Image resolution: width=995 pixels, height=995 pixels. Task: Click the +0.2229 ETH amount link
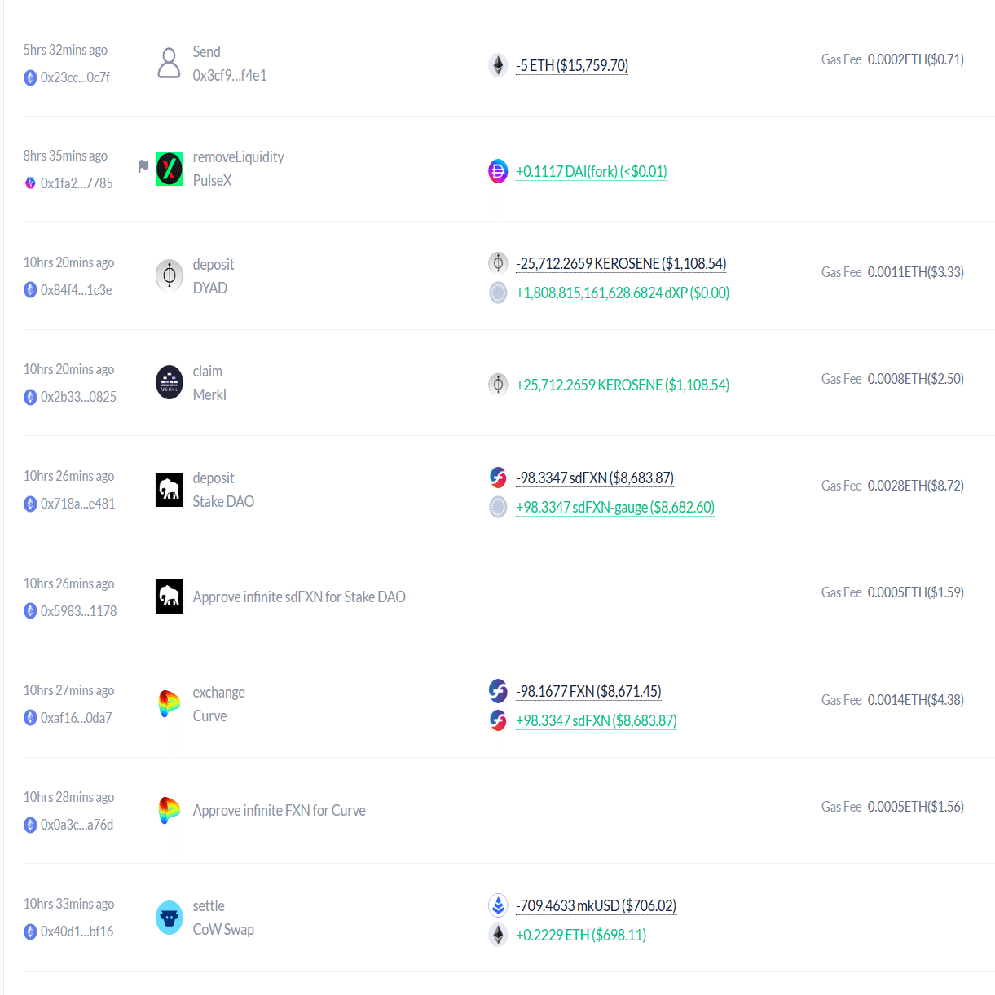[581, 935]
